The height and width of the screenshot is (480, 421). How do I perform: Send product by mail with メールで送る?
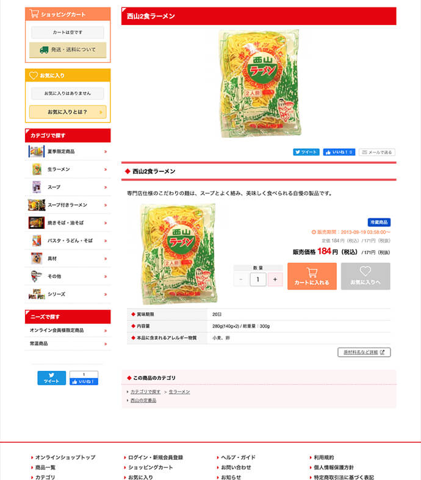(377, 152)
